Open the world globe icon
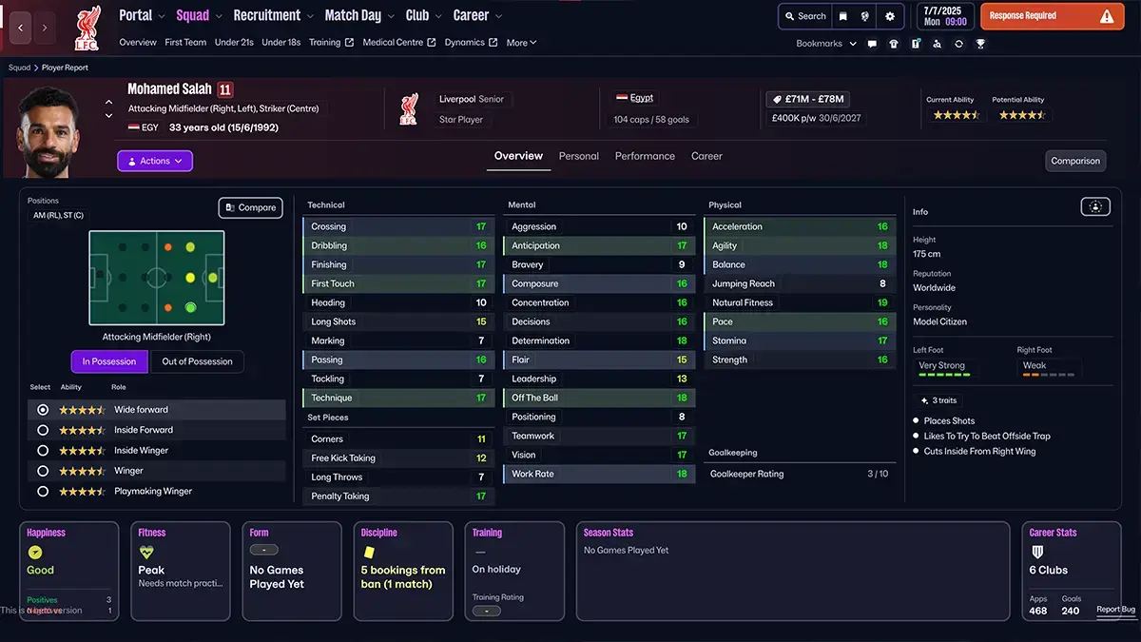Image resolution: width=1141 pixels, height=642 pixels. click(865, 16)
